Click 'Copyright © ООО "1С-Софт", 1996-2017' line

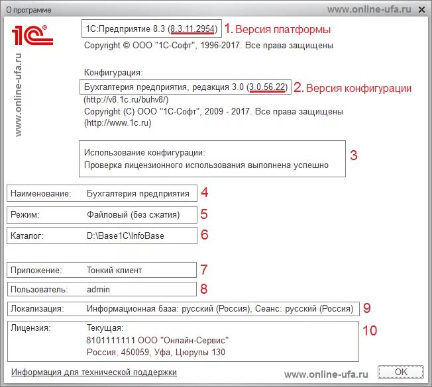(x=209, y=45)
